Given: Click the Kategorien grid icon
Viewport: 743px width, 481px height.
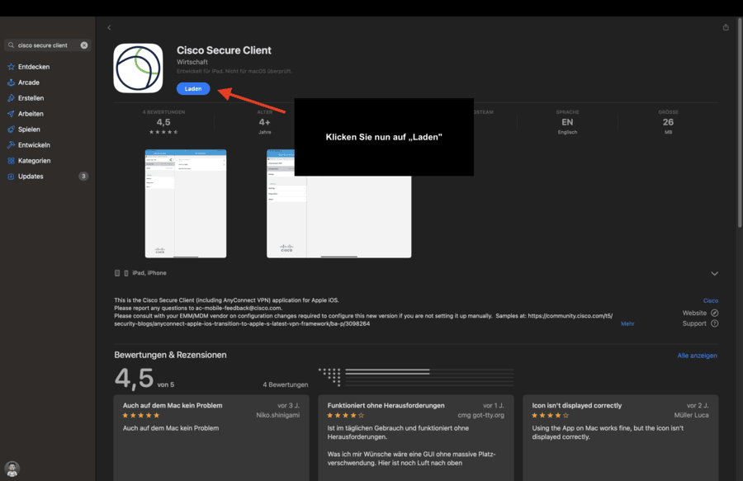Looking at the screenshot, I should click(11, 161).
